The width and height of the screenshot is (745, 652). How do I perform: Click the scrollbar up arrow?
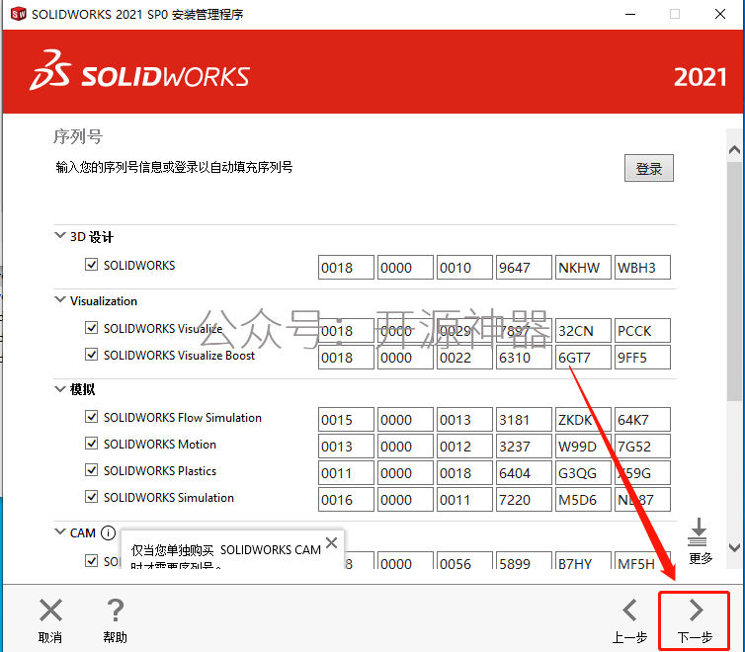pyautogui.click(x=734, y=150)
